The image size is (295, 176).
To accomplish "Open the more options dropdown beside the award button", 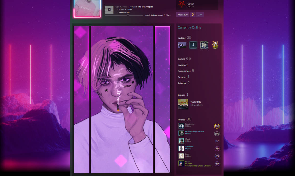I will click(200, 14).
